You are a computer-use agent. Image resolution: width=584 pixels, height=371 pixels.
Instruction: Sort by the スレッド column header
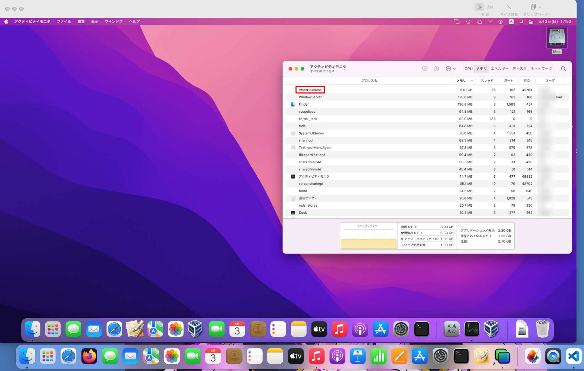[x=487, y=81]
